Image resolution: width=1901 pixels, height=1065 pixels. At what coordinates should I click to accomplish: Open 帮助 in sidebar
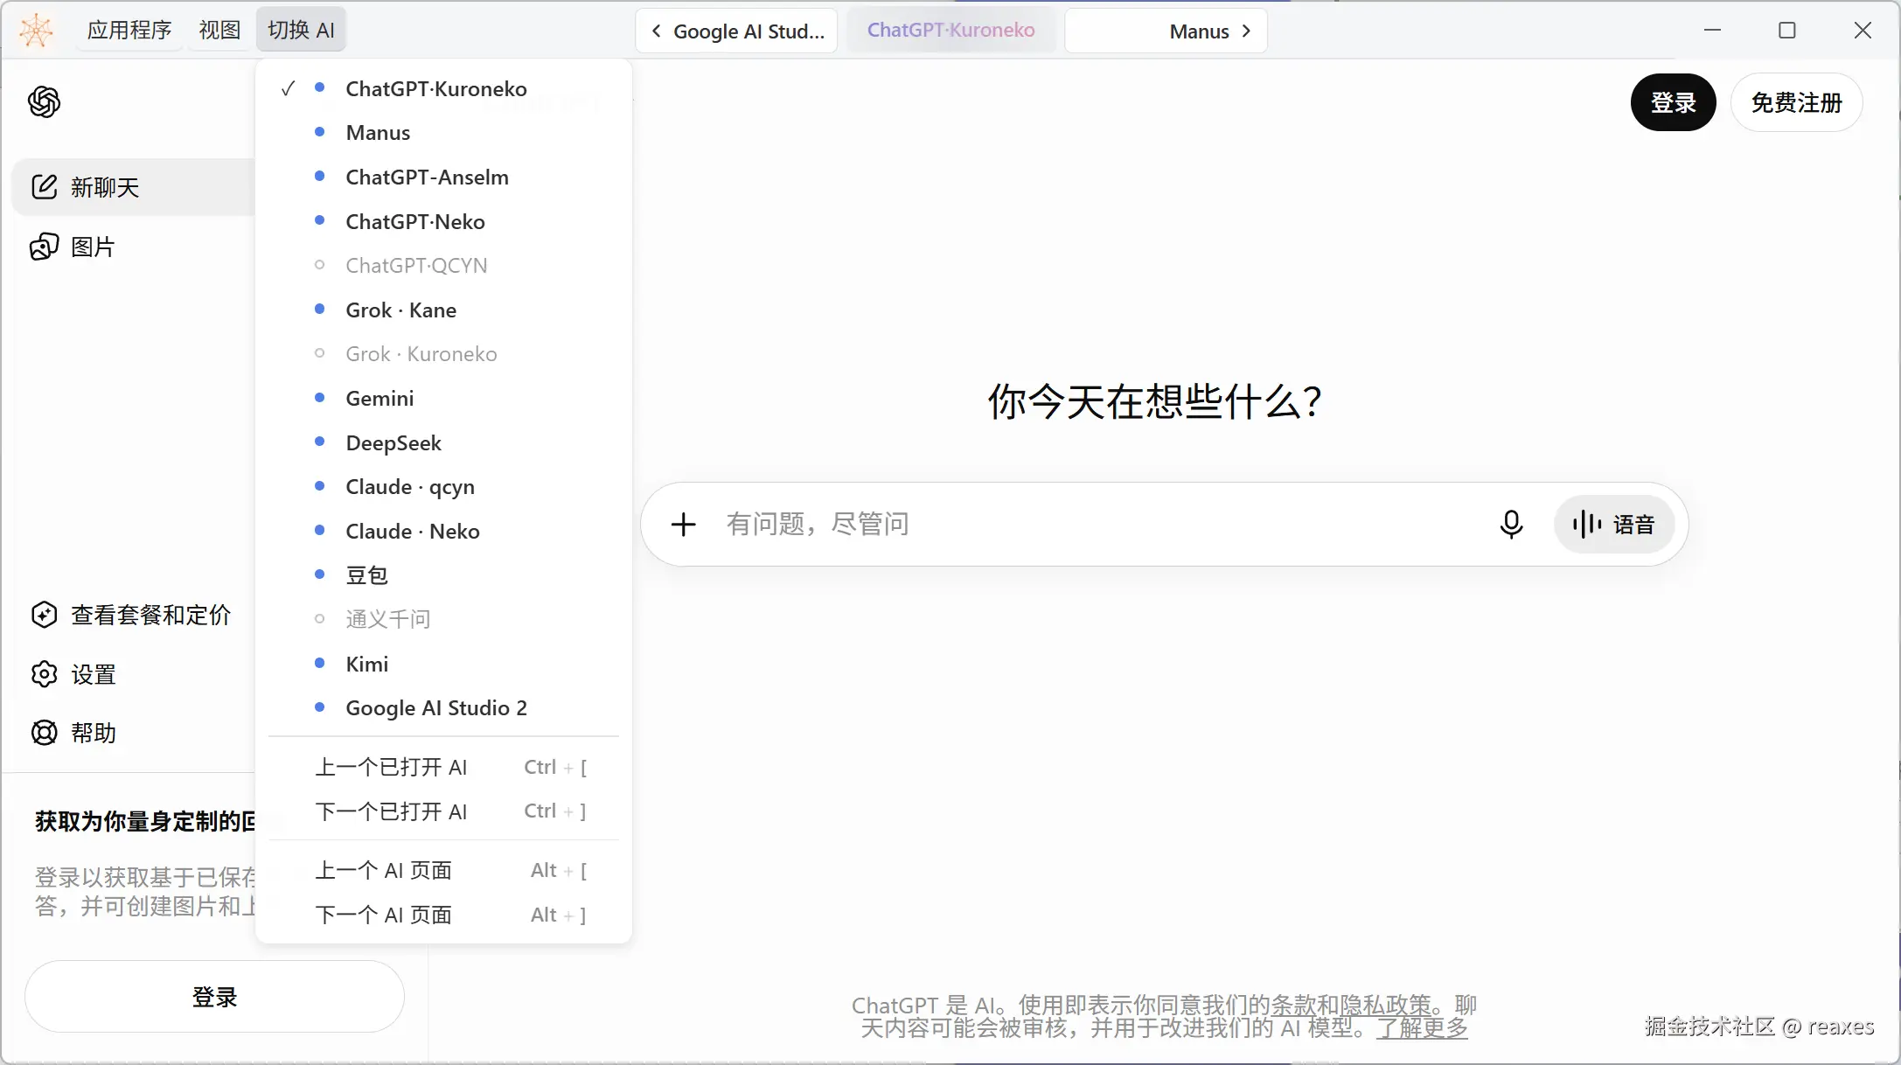(133, 733)
